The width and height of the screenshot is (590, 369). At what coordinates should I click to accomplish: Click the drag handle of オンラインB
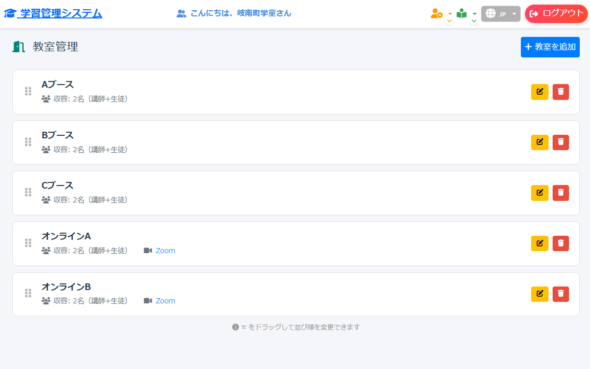pyautogui.click(x=28, y=293)
